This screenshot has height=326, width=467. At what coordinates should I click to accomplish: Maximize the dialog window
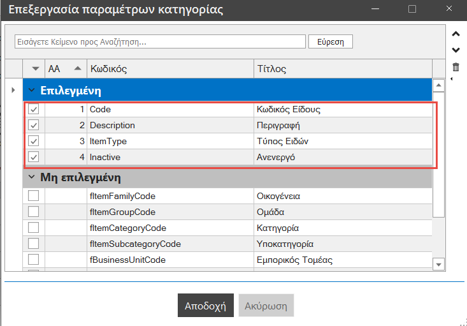click(412, 9)
